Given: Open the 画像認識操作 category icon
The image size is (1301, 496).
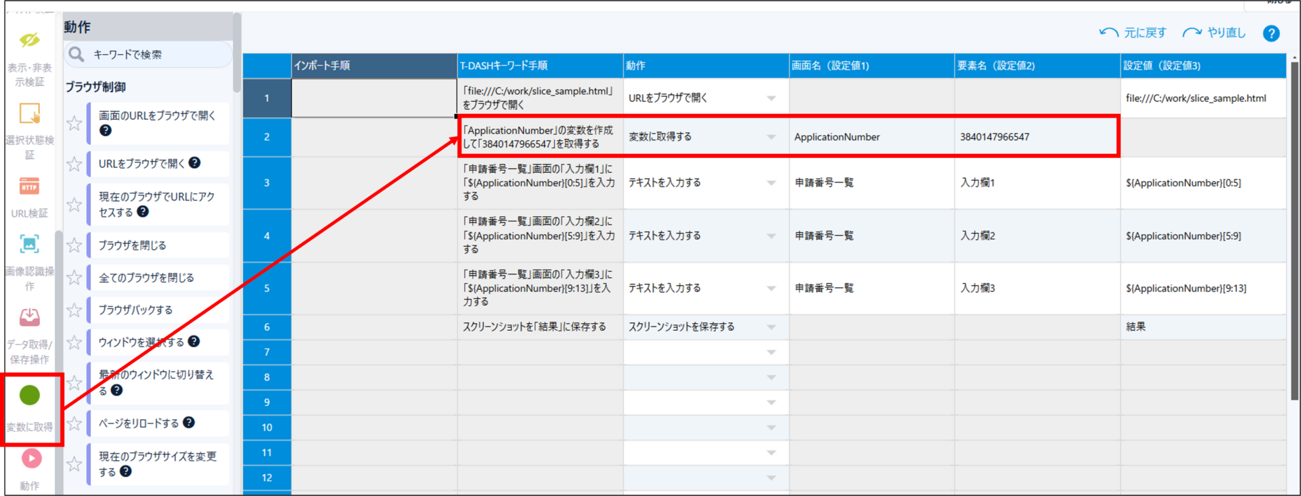Looking at the screenshot, I should click(x=29, y=244).
